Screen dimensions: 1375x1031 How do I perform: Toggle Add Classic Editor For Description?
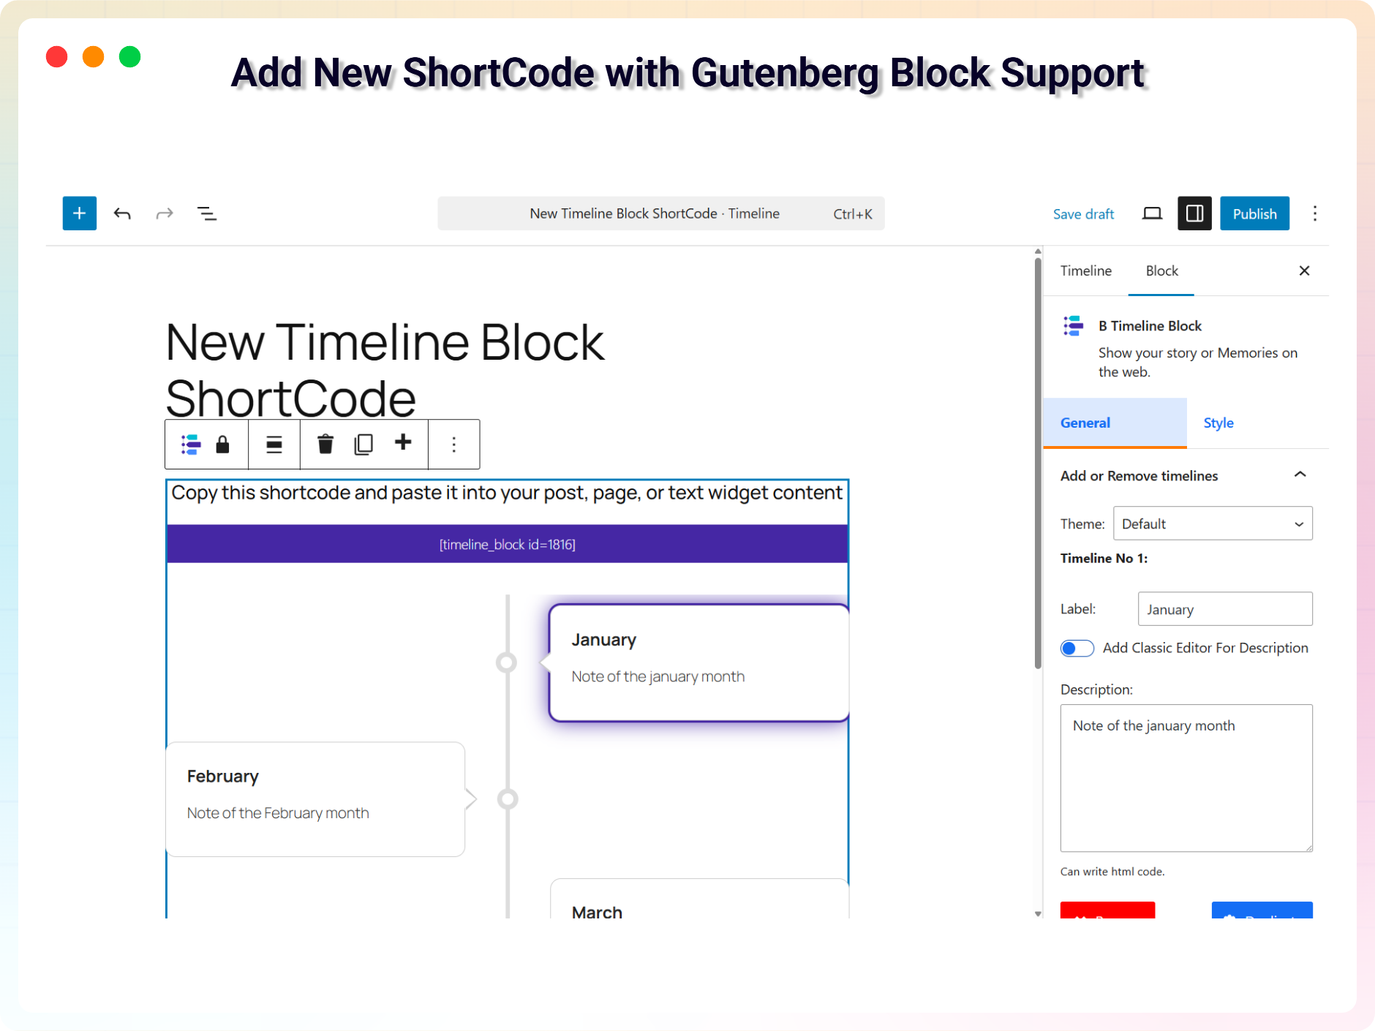1077,648
